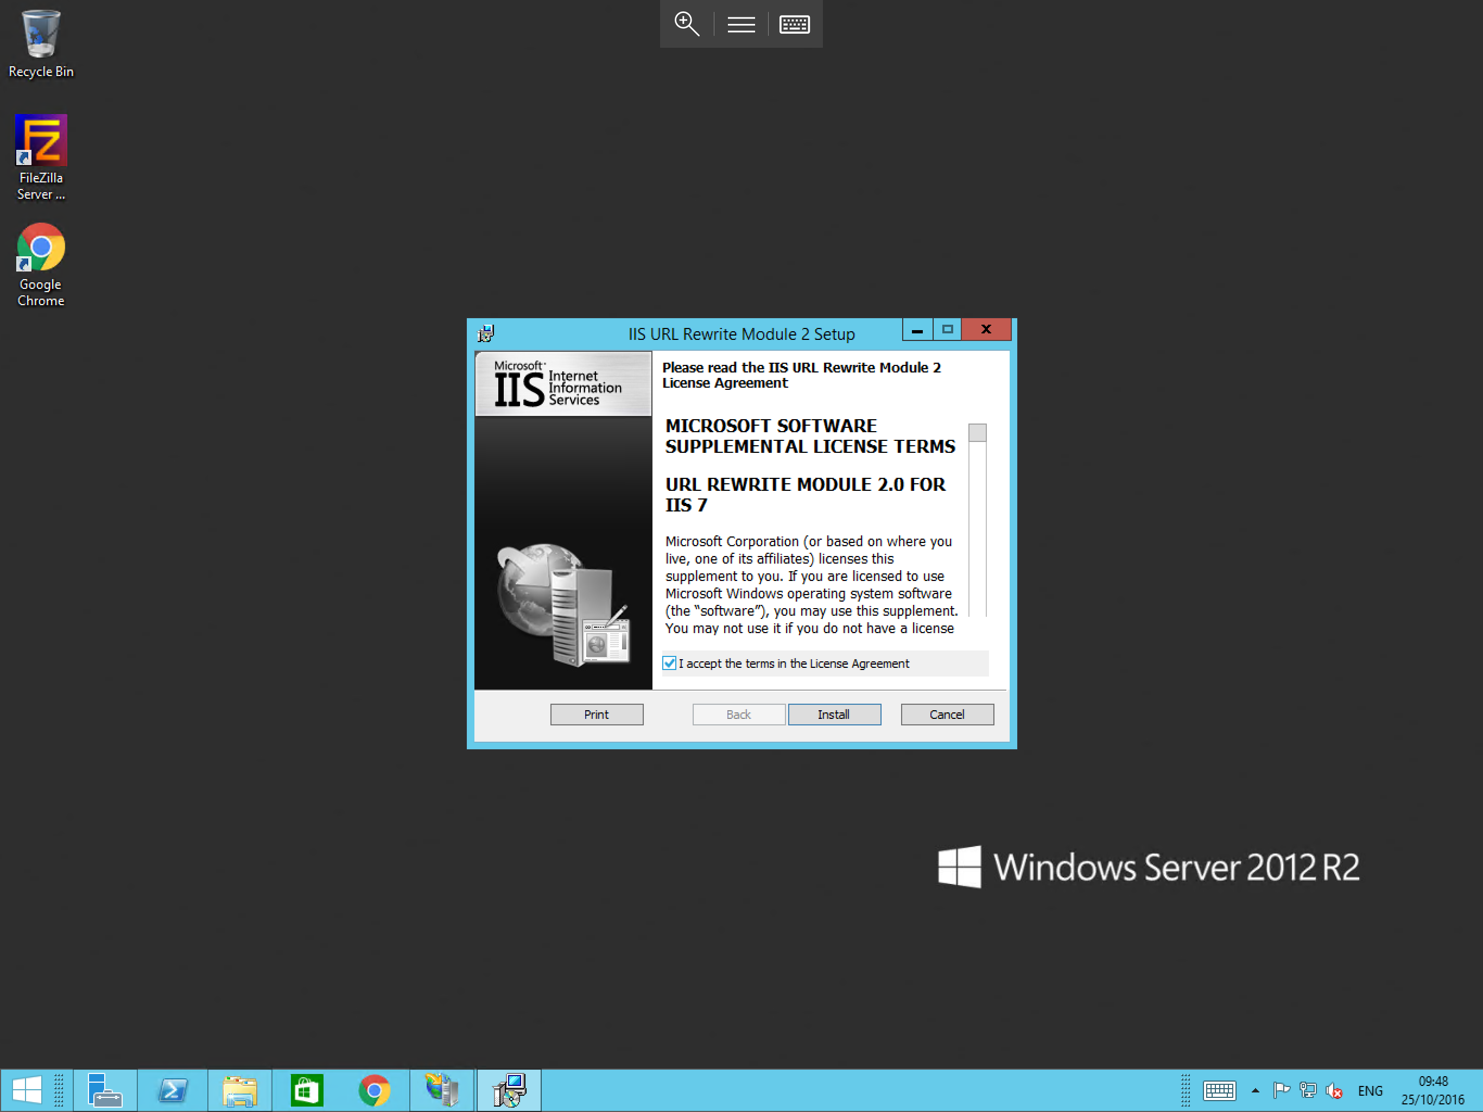Open Windows Store from taskbar

tap(307, 1090)
